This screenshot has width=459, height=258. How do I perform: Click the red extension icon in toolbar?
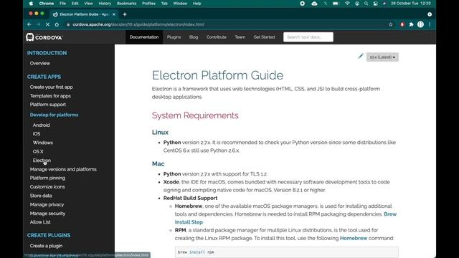coord(402,24)
